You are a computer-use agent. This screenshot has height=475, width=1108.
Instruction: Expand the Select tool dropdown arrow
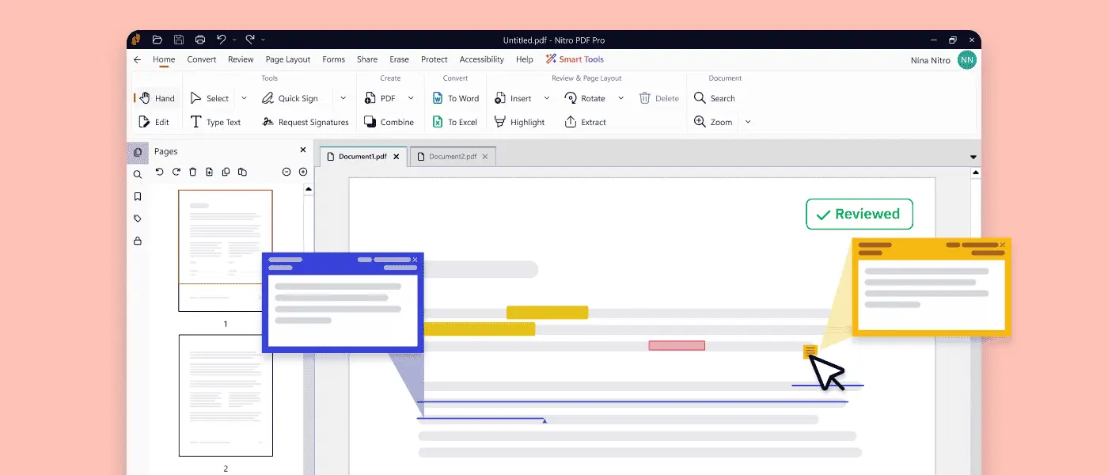click(x=244, y=98)
